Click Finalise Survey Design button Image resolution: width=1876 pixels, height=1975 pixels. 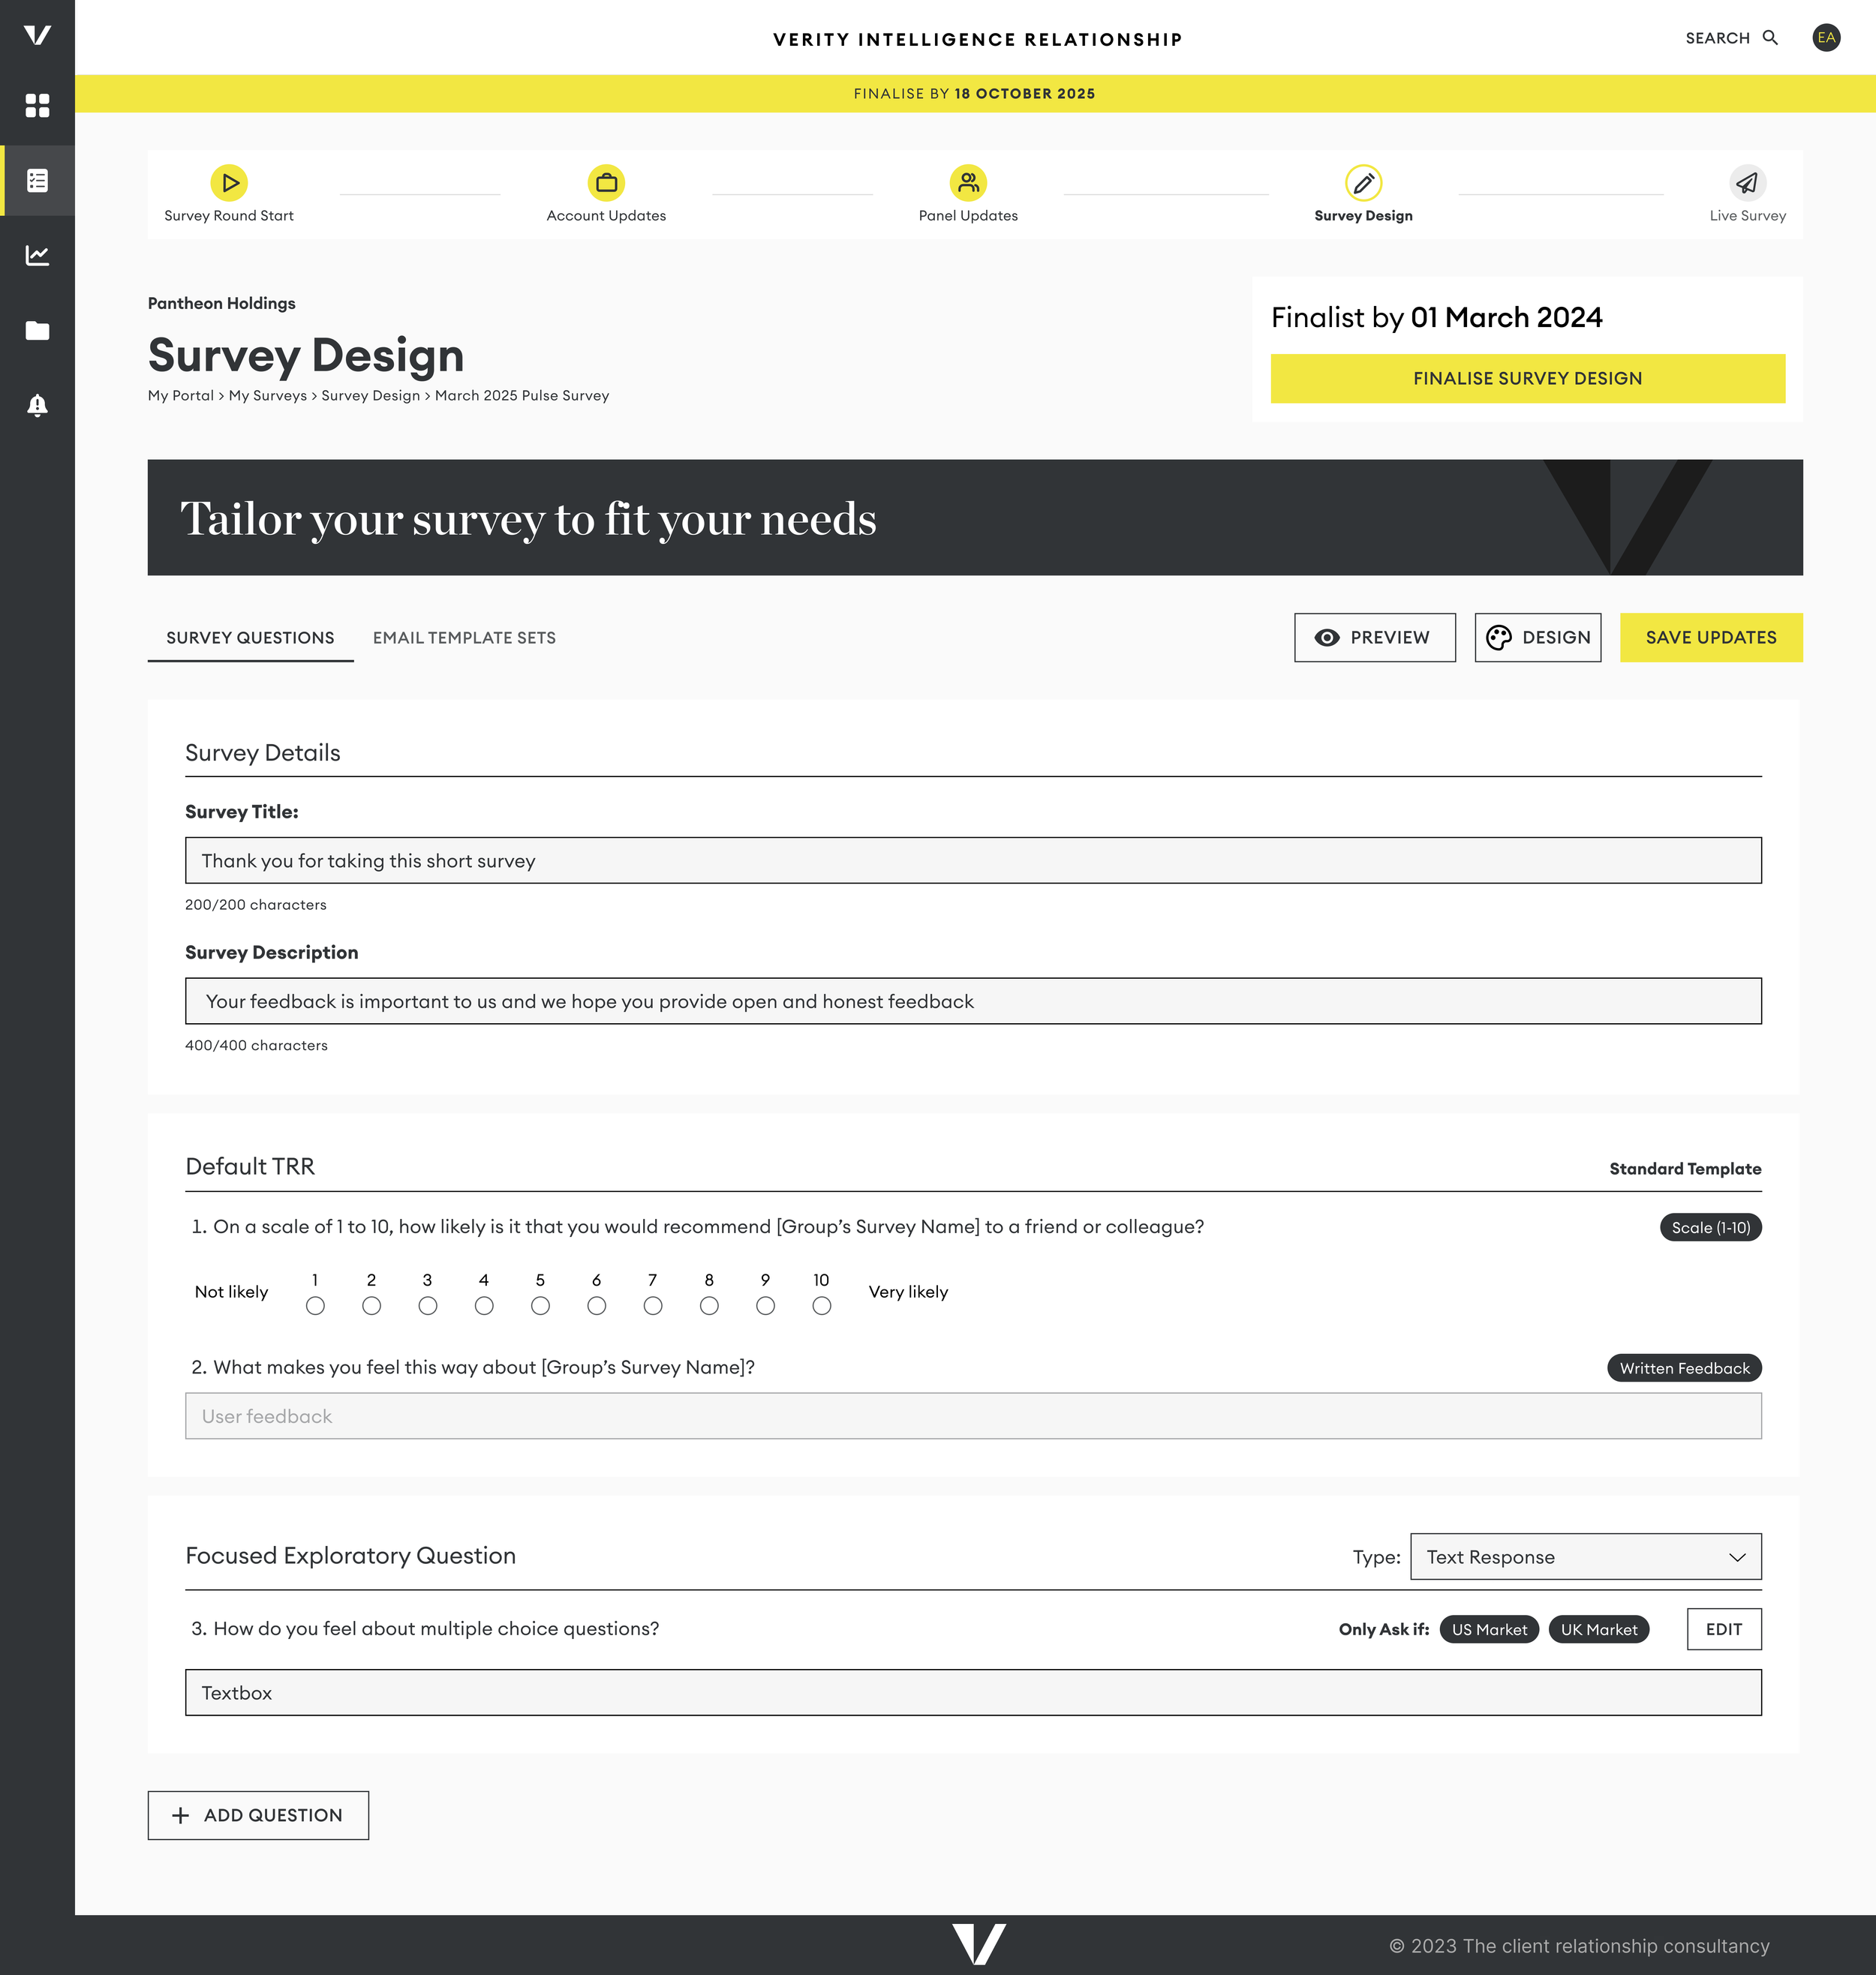[1527, 379]
